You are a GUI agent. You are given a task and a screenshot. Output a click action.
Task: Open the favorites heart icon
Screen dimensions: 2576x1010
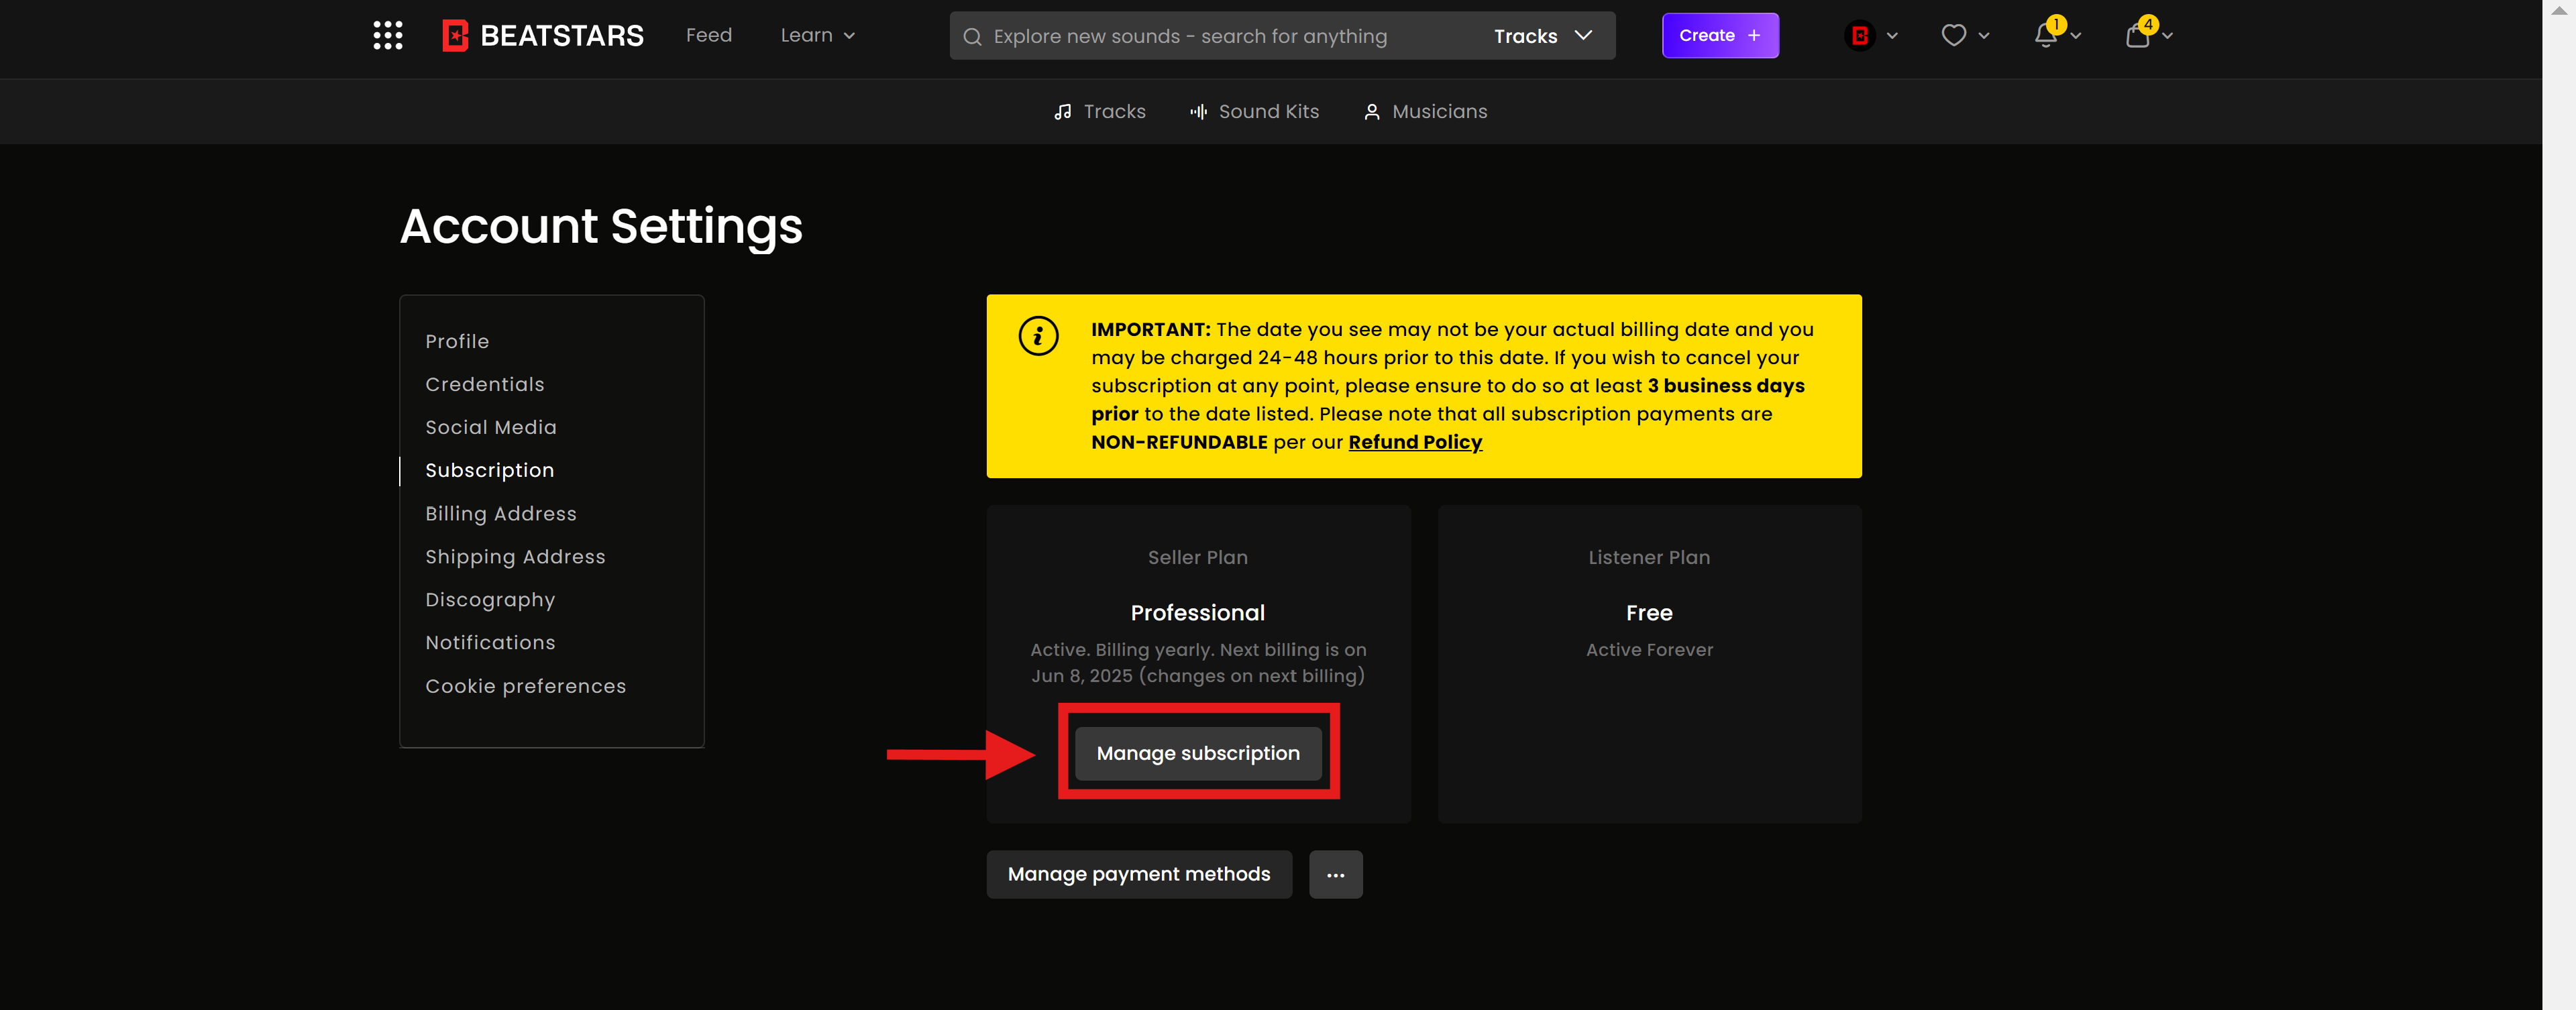[1953, 35]
